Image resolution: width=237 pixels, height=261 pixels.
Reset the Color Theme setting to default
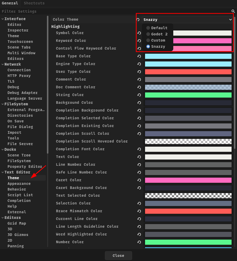tap(138, 20)
